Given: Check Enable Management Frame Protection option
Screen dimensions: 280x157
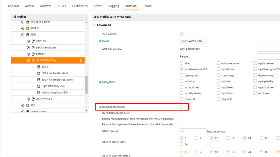Looking at the screenshot, I should (x=181, y=118).
